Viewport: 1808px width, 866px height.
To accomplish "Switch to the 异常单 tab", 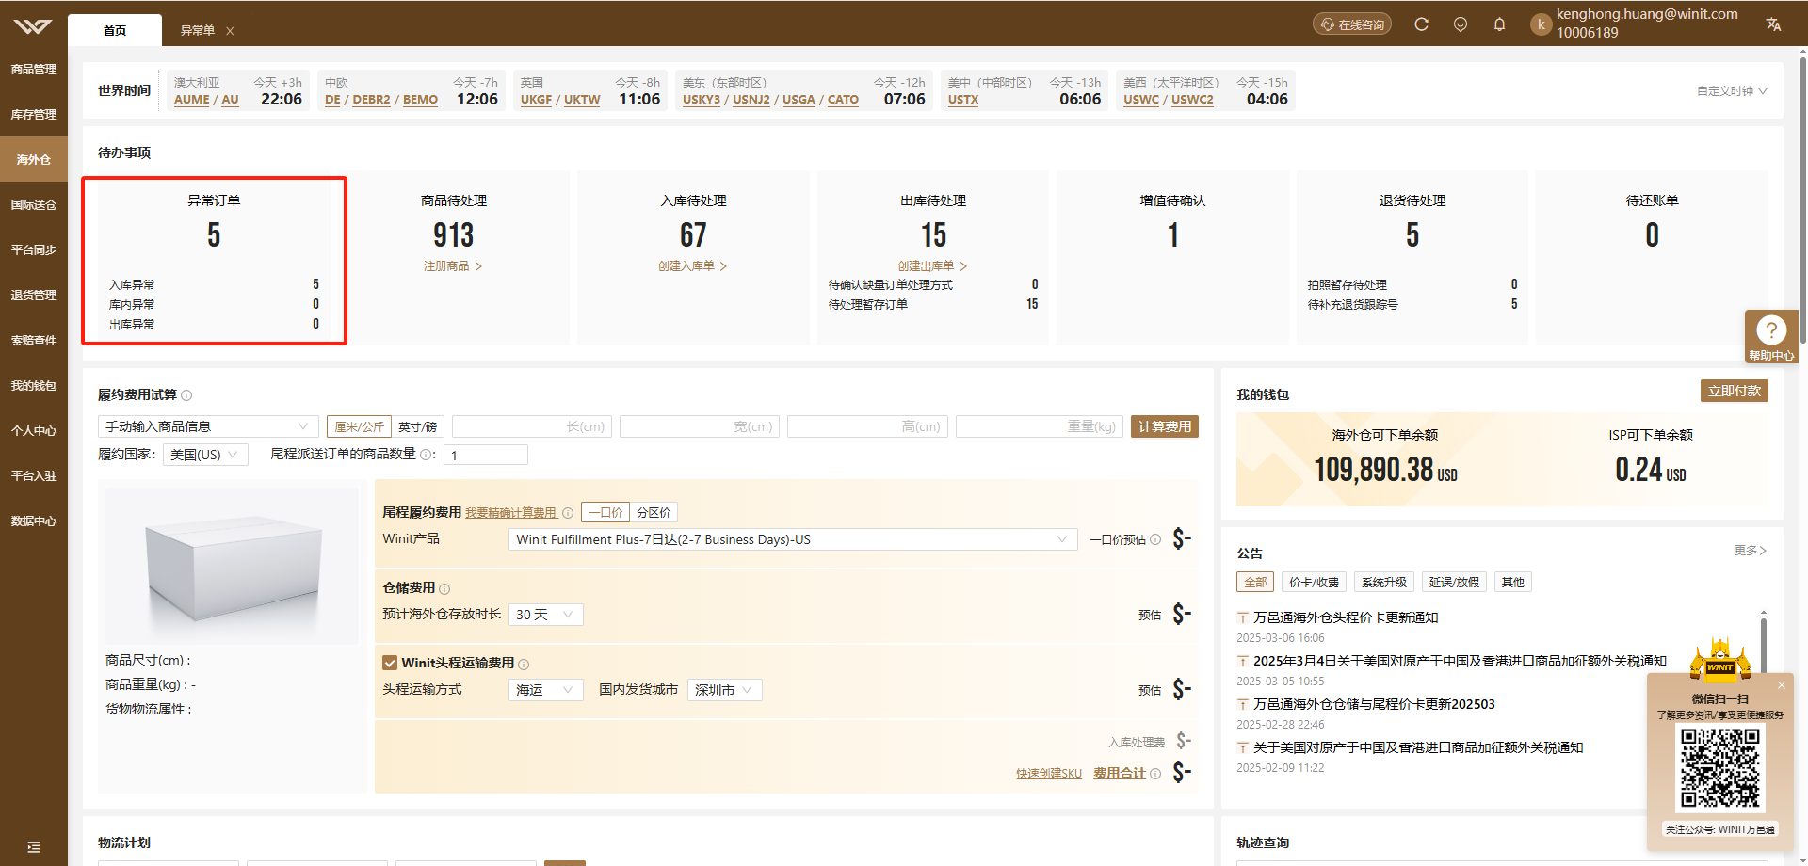I will click(198, 30).
